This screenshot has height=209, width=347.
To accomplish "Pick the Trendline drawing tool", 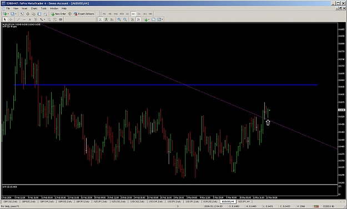I will point(18,19).
